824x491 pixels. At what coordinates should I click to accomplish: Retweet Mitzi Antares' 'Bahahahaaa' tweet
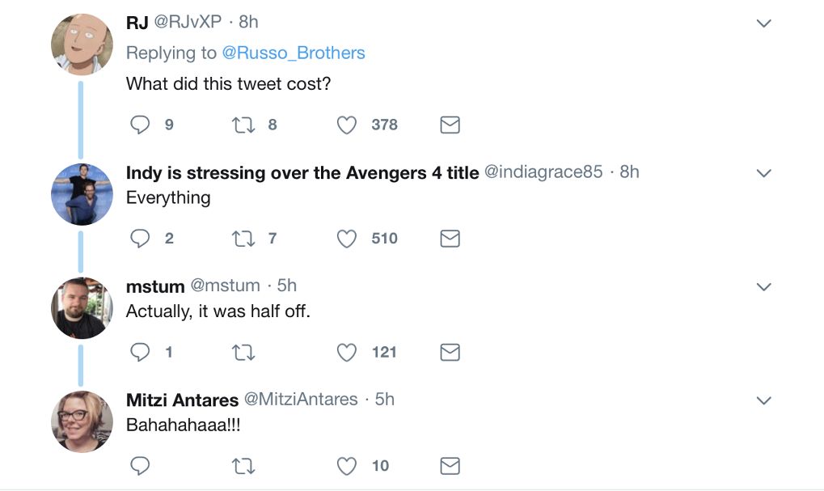click(243, 466)
